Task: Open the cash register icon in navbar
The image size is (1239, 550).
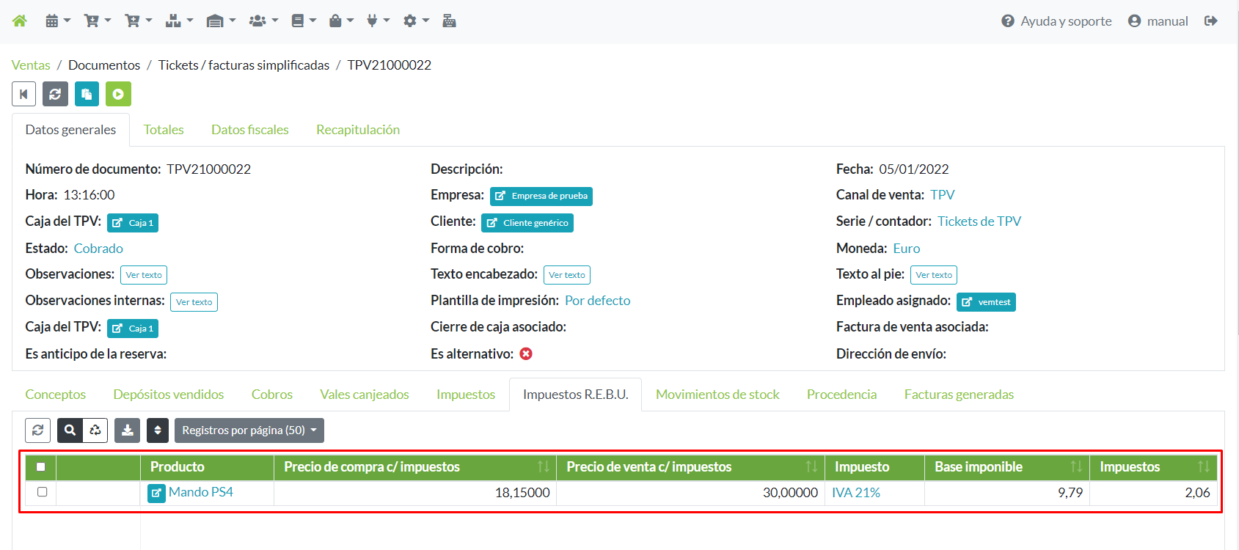Action: tap(449, 21)
